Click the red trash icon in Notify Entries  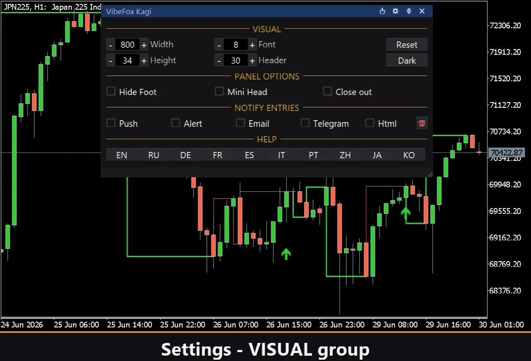pos(422,123)
